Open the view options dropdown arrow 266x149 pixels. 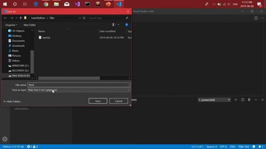click(x=118, y=25)
